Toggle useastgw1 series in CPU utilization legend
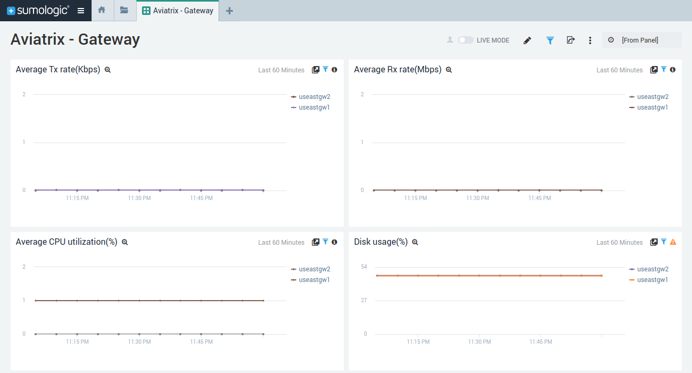This screenshot has height=373, width=692. click(311, 280)
